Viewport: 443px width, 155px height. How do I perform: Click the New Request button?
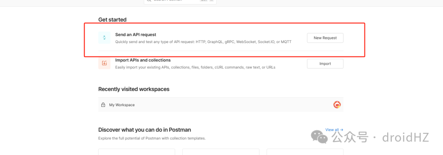pos(325,38)
